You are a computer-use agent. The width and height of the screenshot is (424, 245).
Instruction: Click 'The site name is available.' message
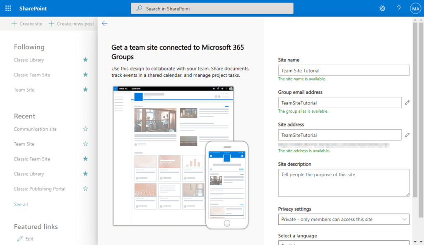(302, 79)
